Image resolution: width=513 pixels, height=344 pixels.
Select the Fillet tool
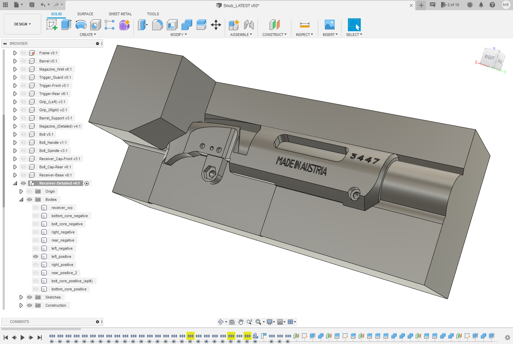[157, 25]
